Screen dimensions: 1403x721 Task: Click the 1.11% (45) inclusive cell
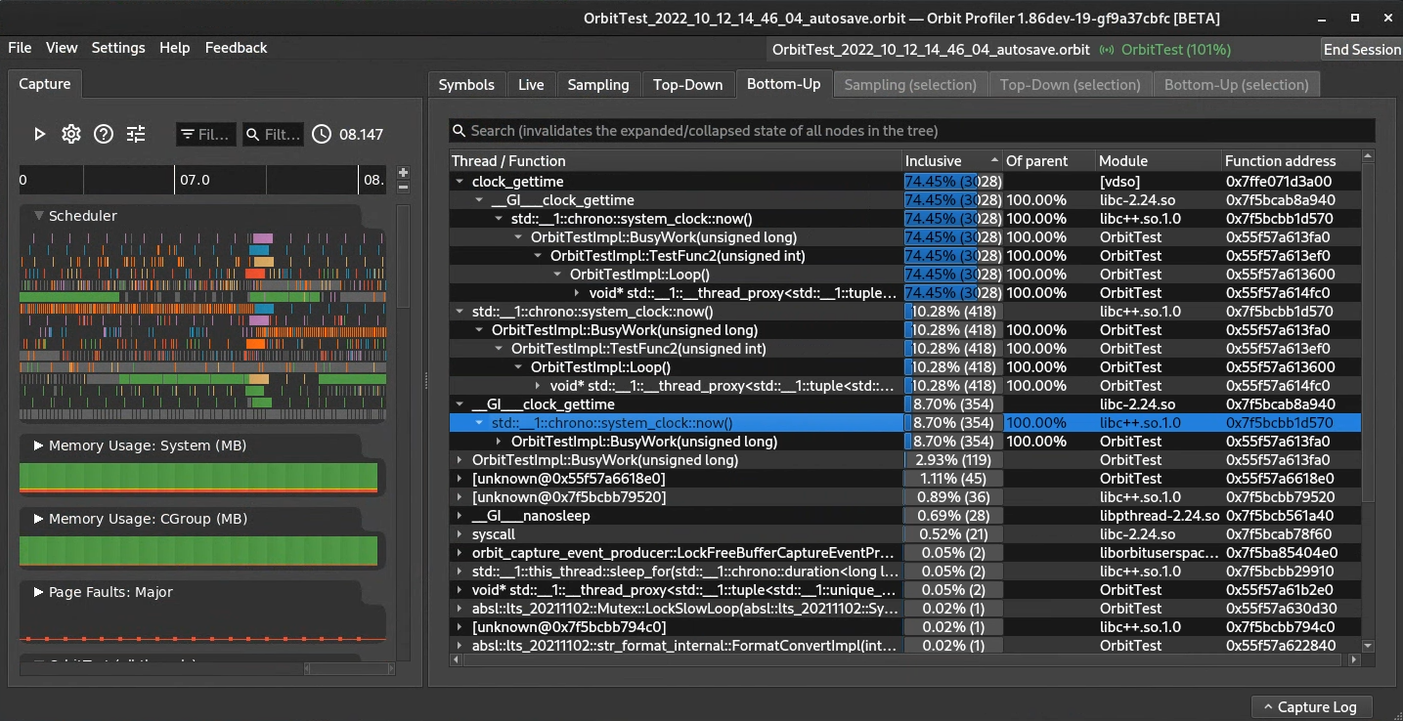(953, 479)
